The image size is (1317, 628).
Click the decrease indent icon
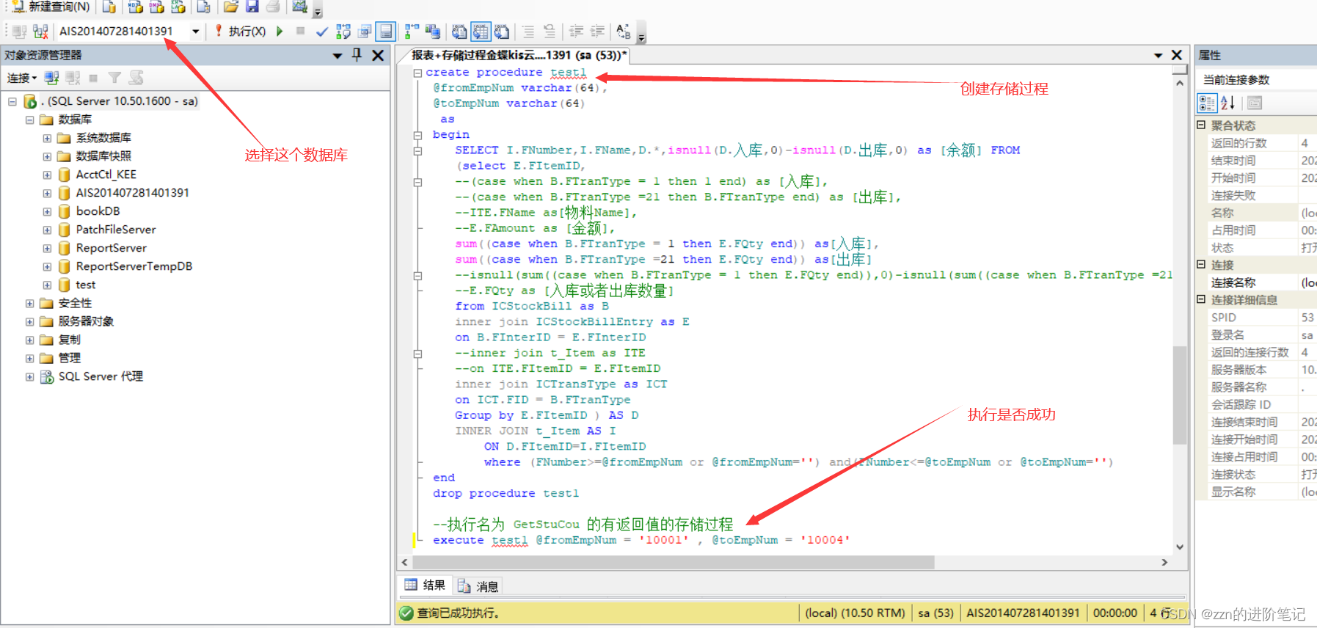coord(576,32)
